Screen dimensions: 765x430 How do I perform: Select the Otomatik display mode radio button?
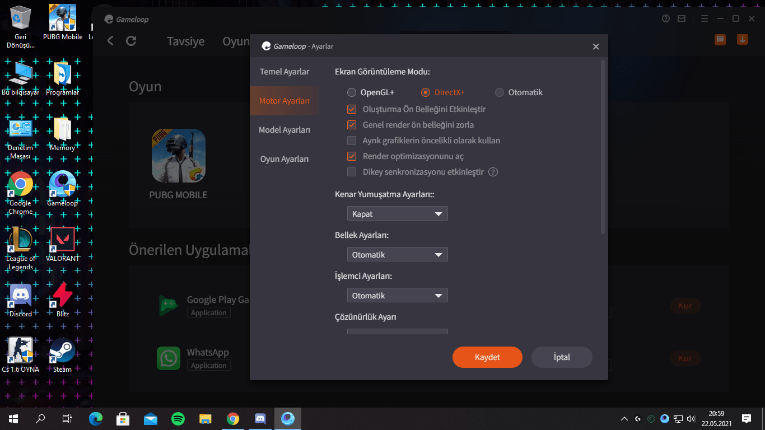point(500,92)
